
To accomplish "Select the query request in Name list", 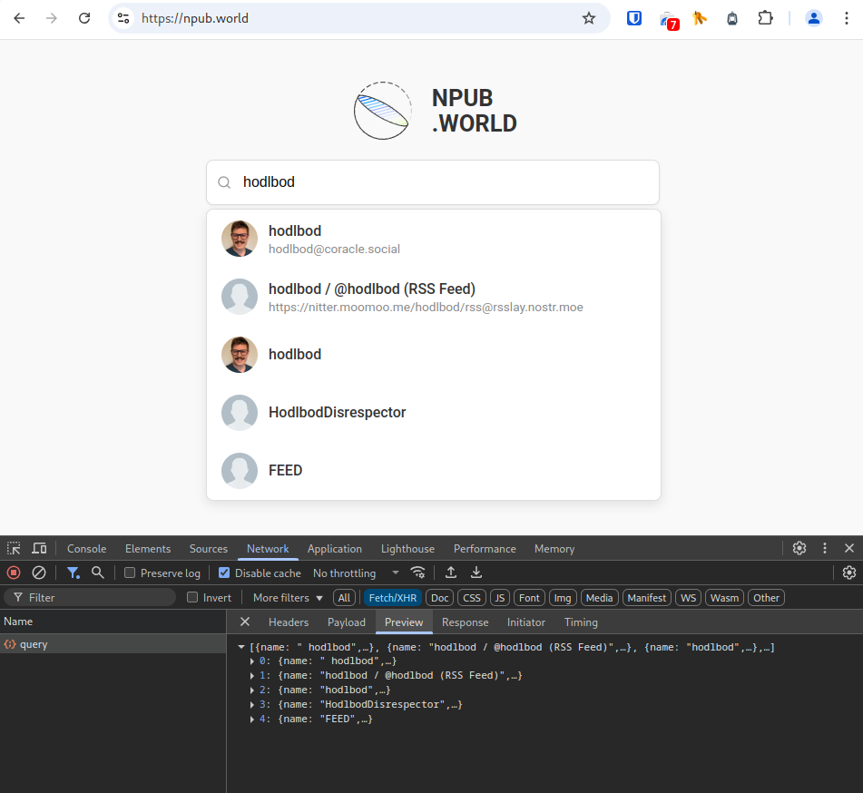I will (113, 644).
